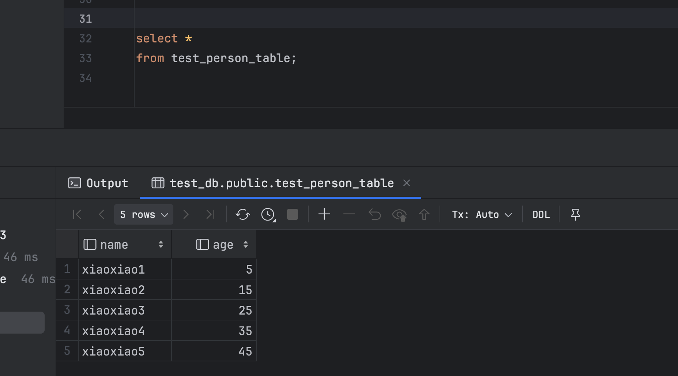
Task: Sort by the age column header
Action: (214, 244)
